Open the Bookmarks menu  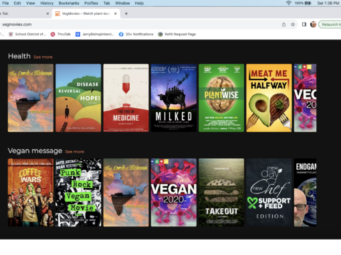[x=69, y=3]
